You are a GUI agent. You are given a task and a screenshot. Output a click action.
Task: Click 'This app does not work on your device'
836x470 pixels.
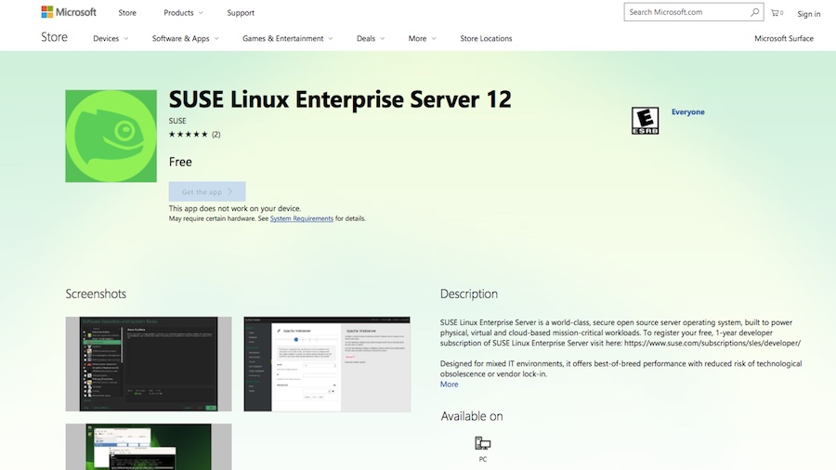pyautogui.click(x=235, y=208)
